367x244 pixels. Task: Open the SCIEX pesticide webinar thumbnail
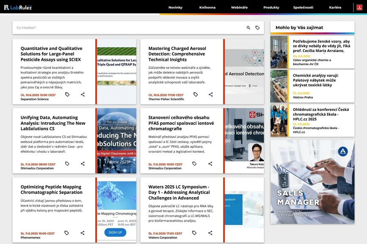coord(116,71)
